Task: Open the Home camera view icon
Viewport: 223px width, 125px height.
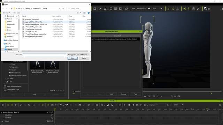Action: click(105, 9)
